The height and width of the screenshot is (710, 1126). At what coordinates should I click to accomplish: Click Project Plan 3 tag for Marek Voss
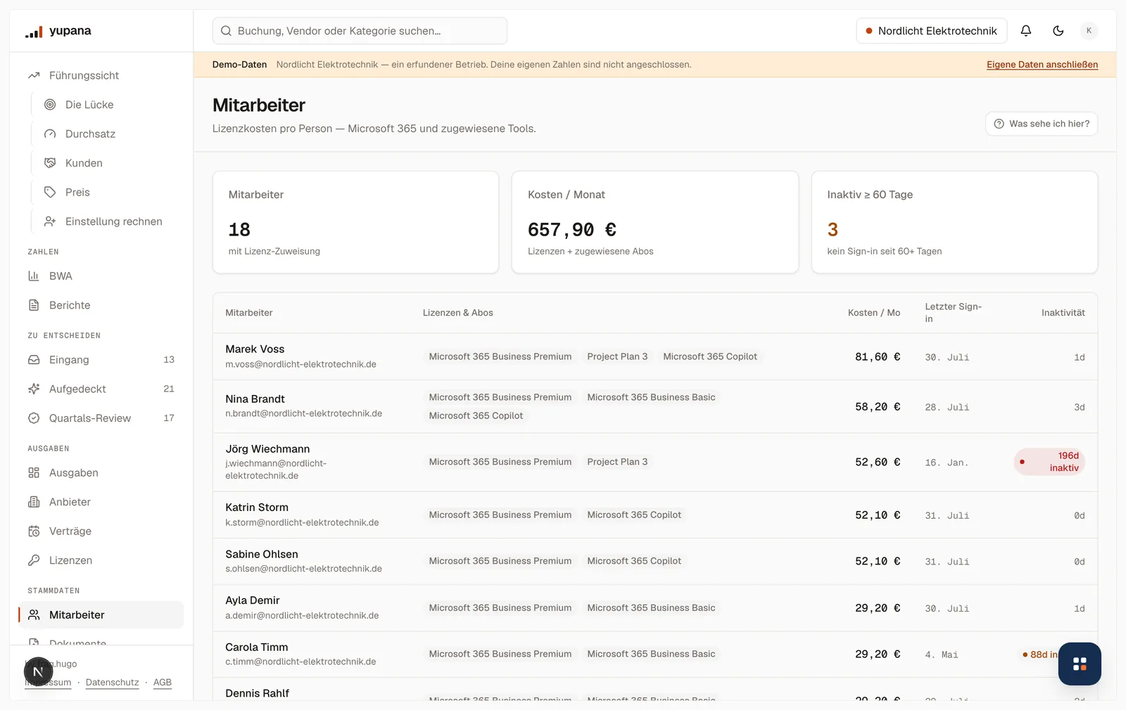pos(617,356)
